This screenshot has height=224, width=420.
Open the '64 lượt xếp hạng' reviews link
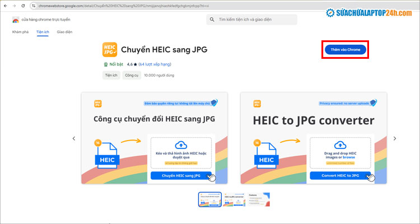pyautogui.click(x=155, y=64)
